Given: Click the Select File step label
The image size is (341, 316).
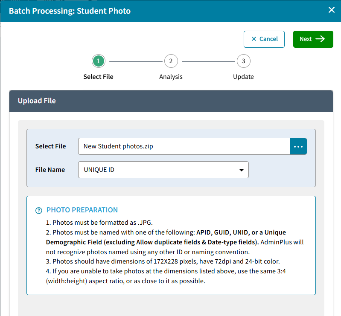Looking at the screenshot, I should coord(98,77).
